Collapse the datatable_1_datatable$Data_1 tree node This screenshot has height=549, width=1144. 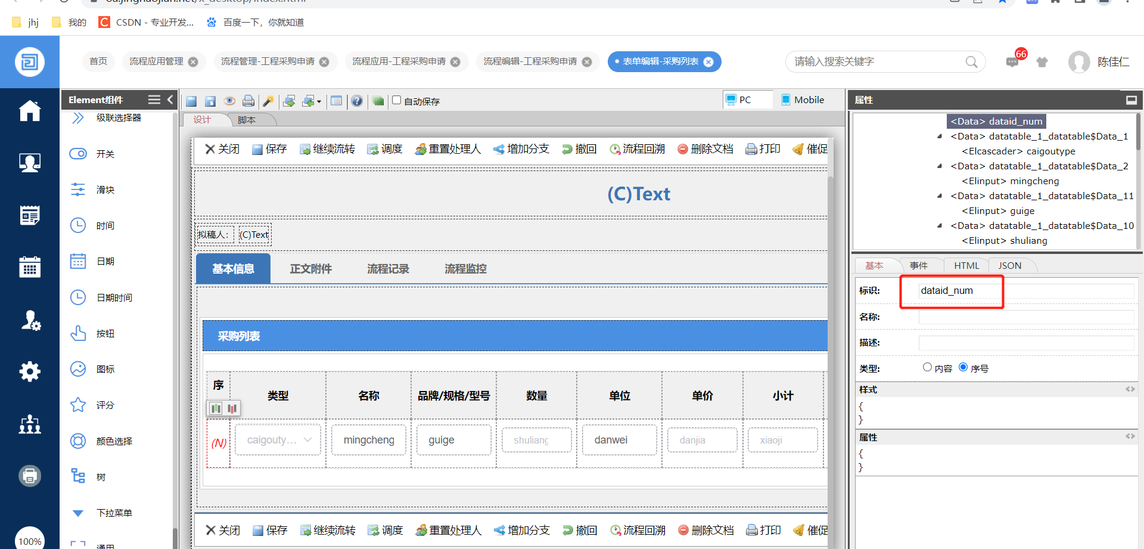[940, 137]
